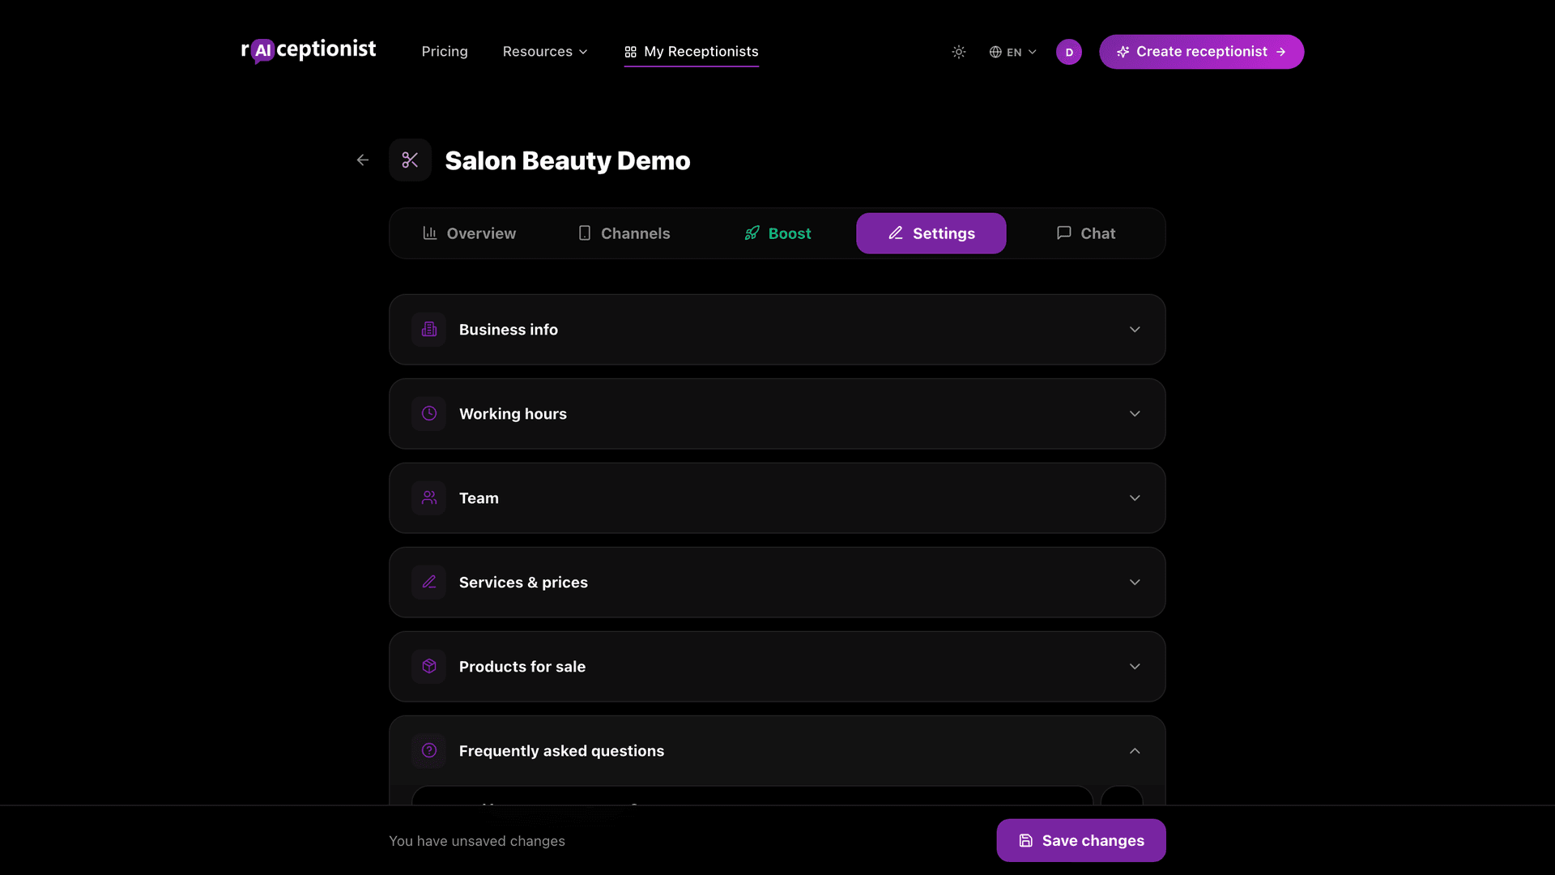Click Services & prices pencil icon

[x=429, y=583]
